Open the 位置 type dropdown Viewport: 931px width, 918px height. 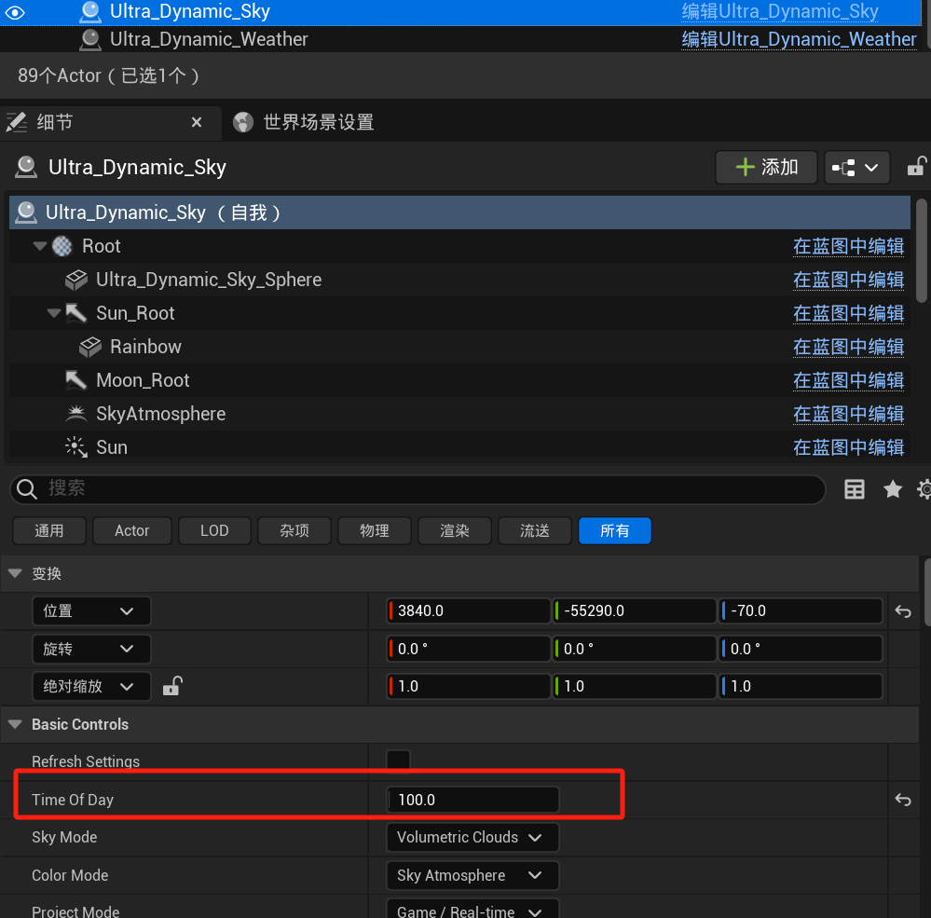[91, 611]
